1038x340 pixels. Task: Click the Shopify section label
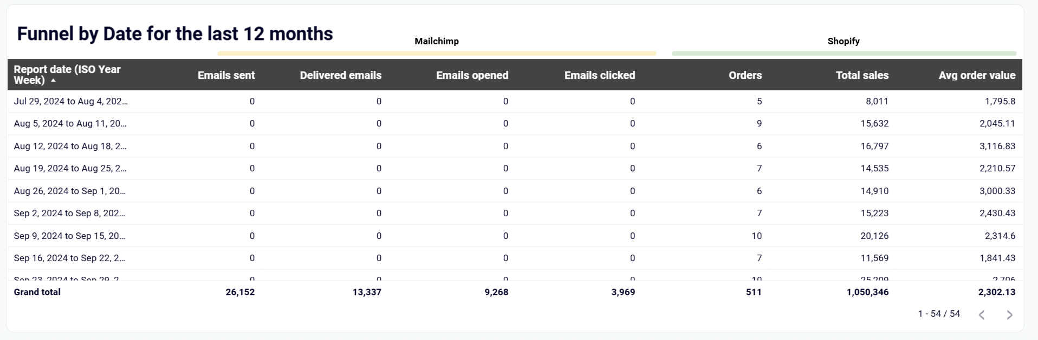844,41
